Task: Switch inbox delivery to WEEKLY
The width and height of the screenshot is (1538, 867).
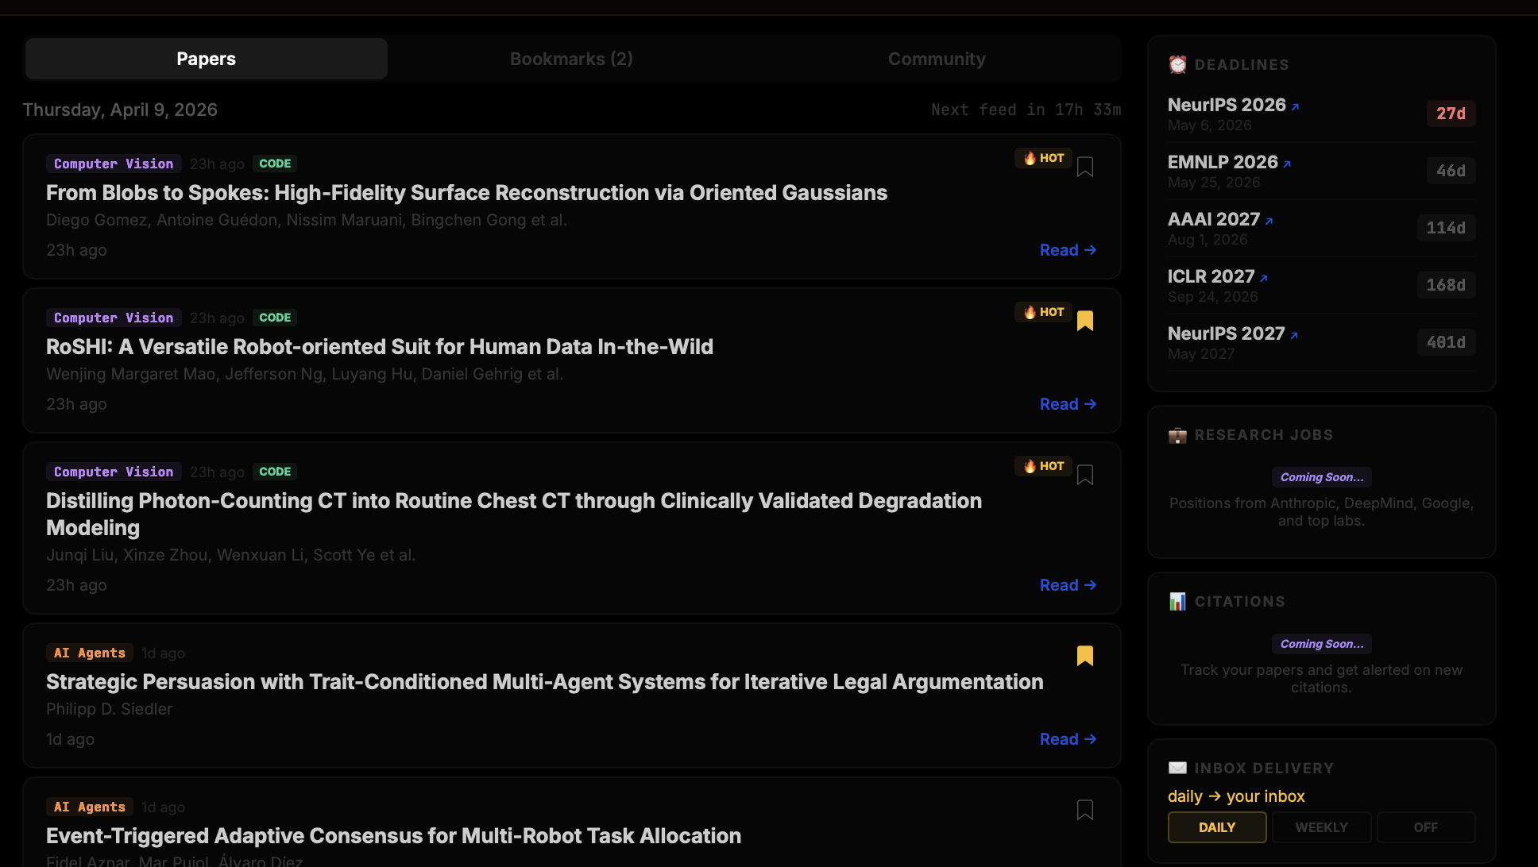Action: point(1321,827)
